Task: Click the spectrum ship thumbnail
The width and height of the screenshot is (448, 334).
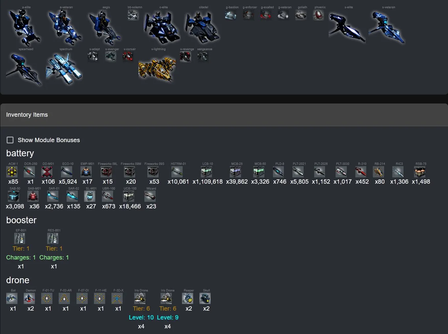Action: (65, 69)
